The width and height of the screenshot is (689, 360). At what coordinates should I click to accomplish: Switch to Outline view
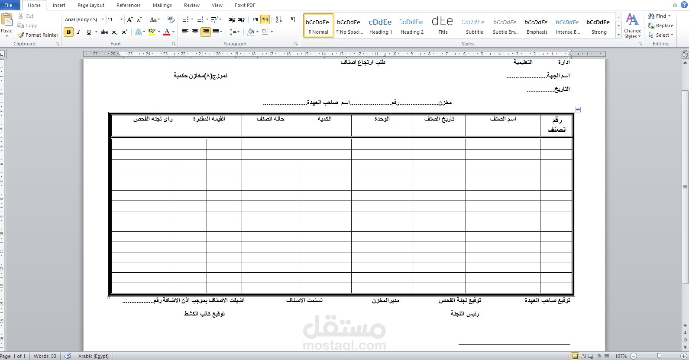[598, 356]
